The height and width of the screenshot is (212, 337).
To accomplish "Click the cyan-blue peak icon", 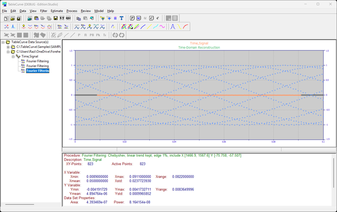I will [13, 27].
